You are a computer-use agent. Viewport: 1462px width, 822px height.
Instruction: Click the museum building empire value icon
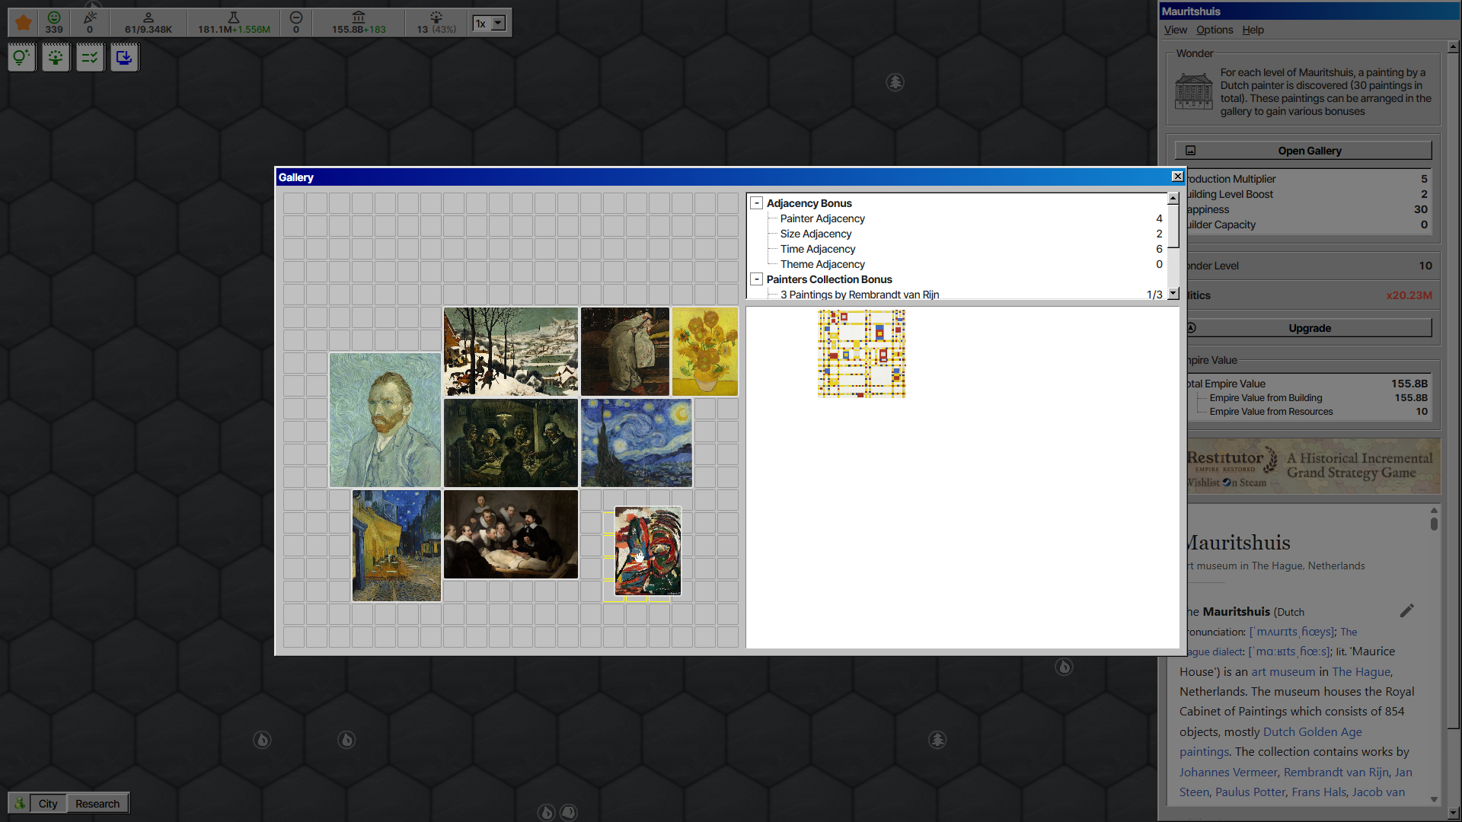point(359,17)
